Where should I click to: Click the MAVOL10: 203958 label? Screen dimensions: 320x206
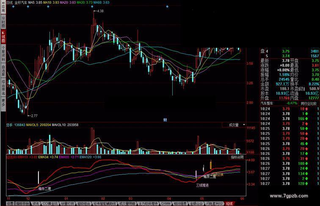65,125
